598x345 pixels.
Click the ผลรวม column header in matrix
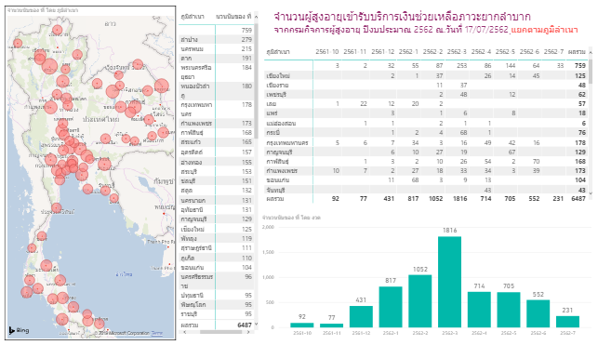coord(577,52)
